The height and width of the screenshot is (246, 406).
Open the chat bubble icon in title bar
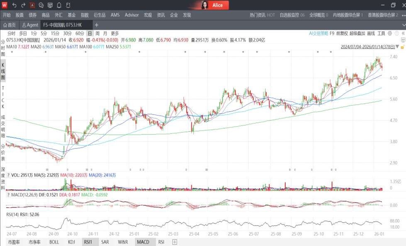[41, 5]
